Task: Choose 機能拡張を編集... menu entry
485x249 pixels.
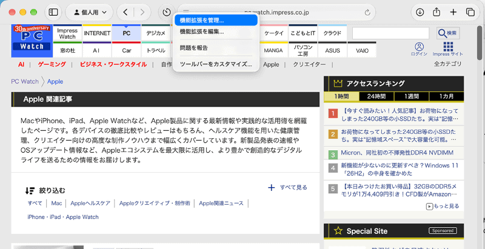Action: pyautogui.click(x=216, y=32)
